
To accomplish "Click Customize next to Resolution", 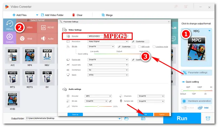I will 140,42.
